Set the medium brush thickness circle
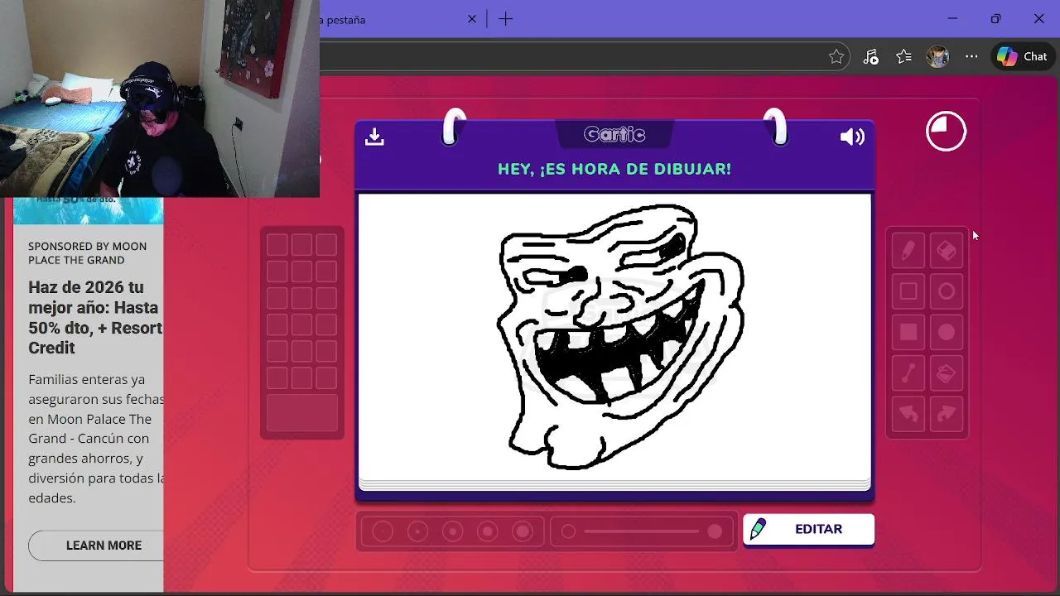Image resolution: width=1060 pixels, height=596 pixels. (x=452, y=531)
